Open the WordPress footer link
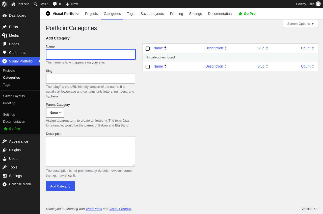323x214 pixels. tap(94, 209)
